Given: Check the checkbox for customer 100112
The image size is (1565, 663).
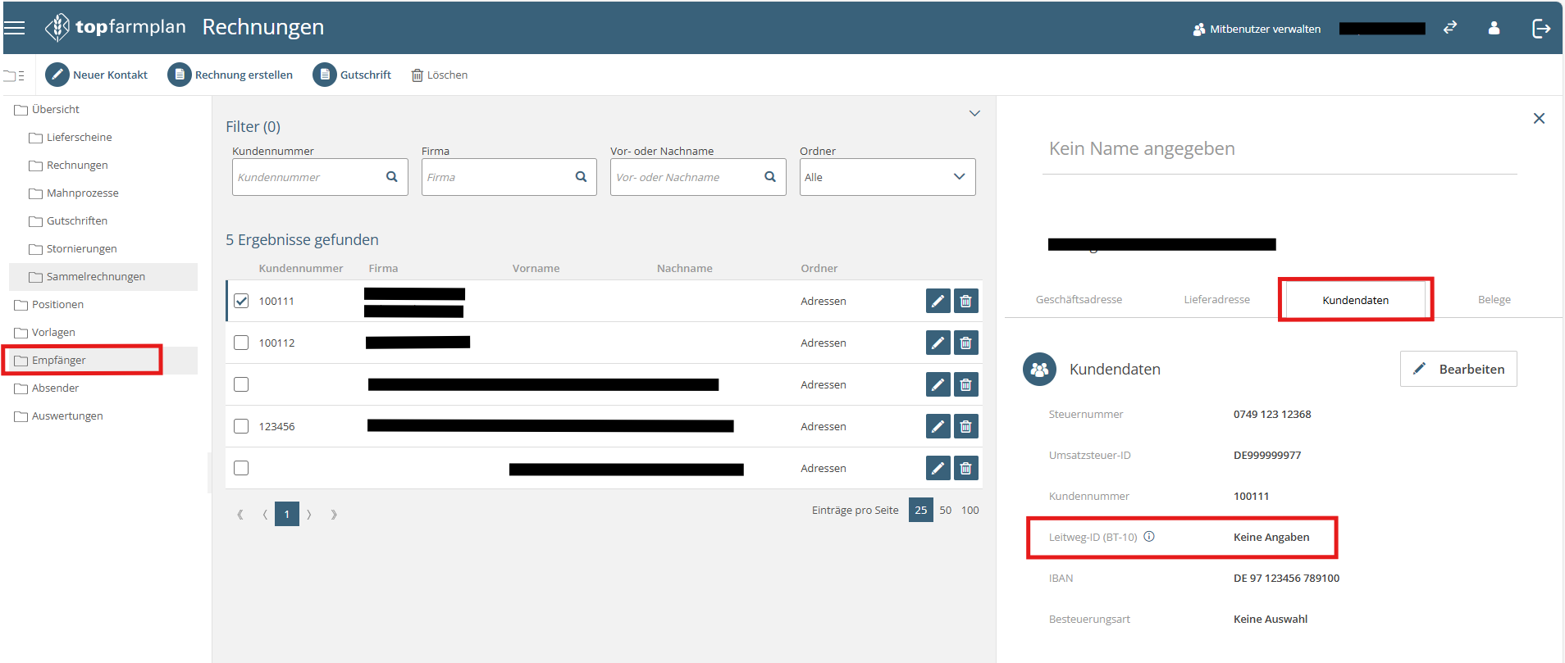Looking at the screenshot, I should (x=241, y=343).
